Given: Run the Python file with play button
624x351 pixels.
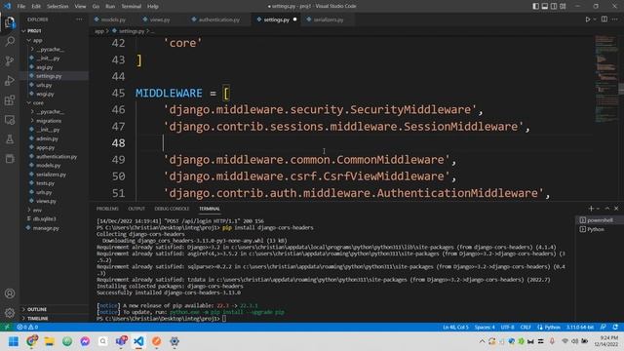Looking at the screenshot, I should (x=587, y=19).
